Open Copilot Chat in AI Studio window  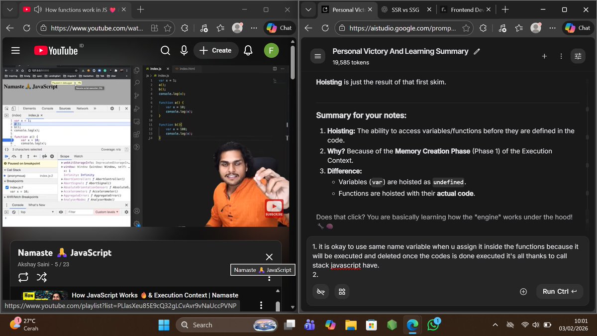[578, 28]
